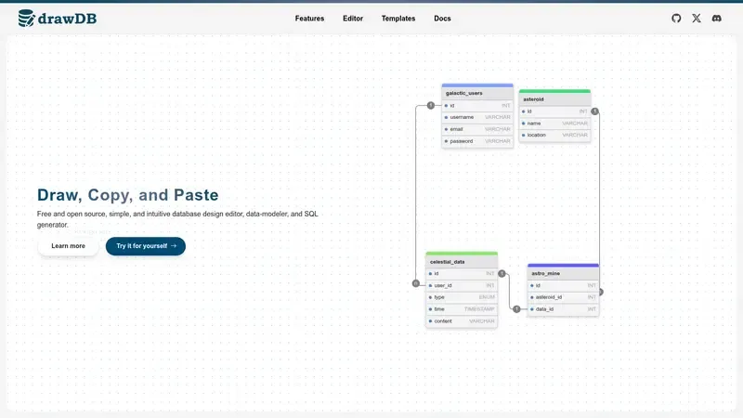The image size is (743, 418).
Task: Click relationship marker beside celestial_data user_id
Action: 415,283
